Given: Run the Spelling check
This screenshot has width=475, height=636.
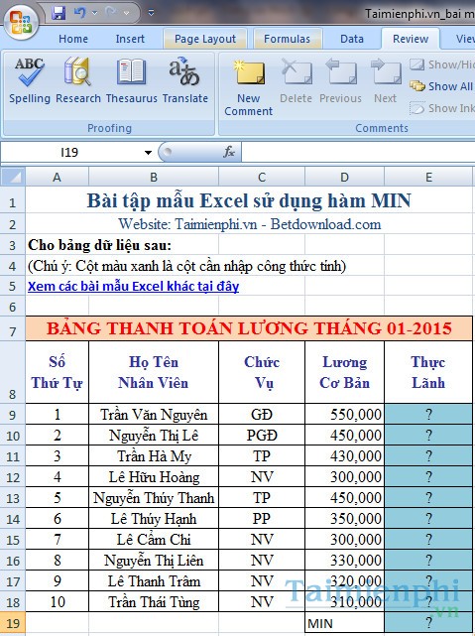Looking at the screenshot, I should tap(30, 80).
